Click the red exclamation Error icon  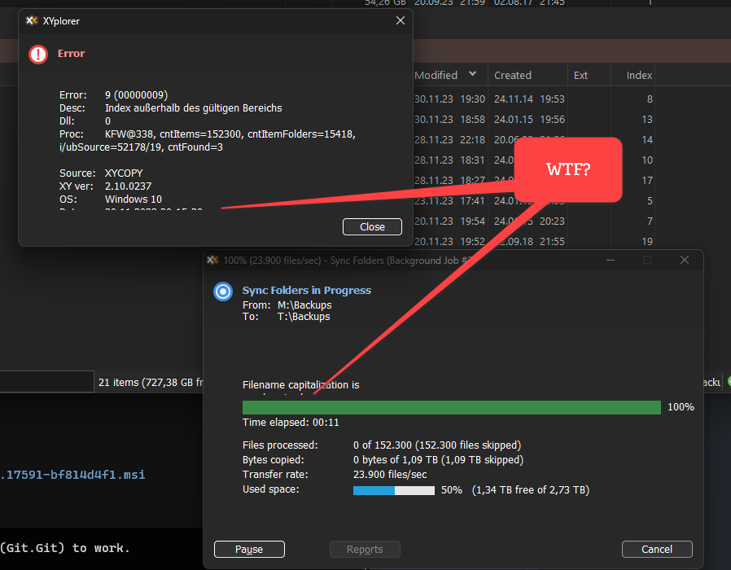coord(38,55)
